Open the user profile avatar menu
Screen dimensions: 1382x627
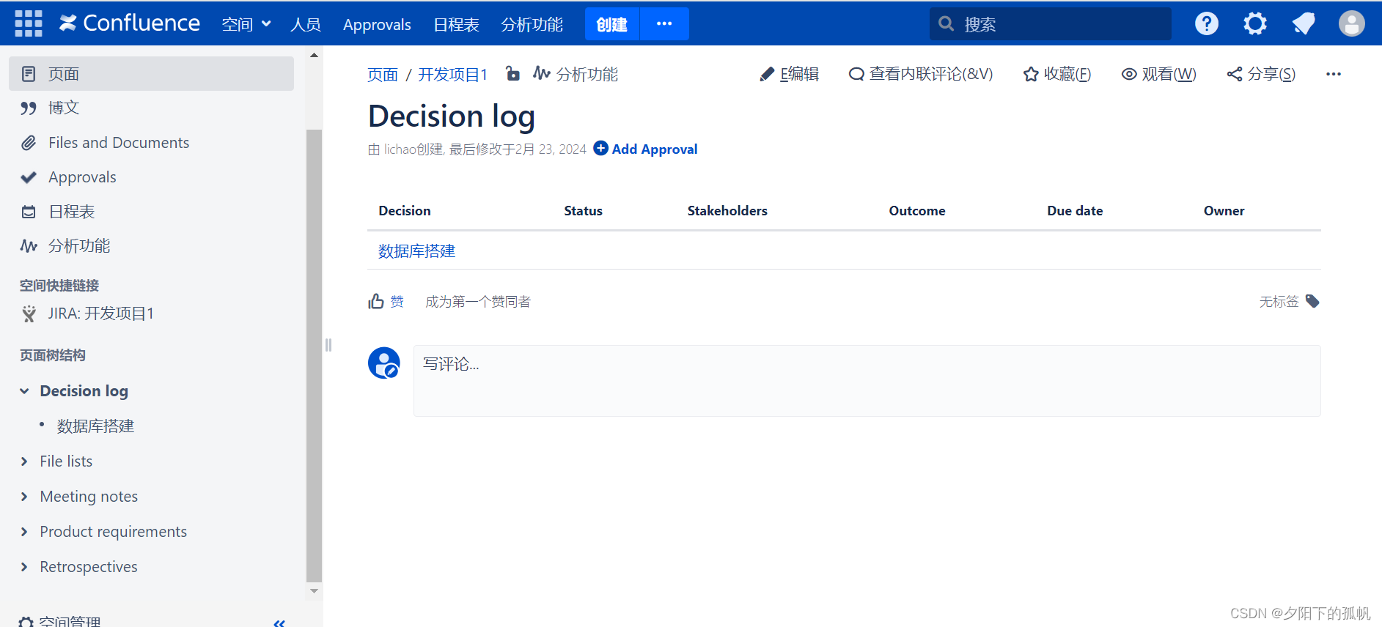coord(1351,23)
